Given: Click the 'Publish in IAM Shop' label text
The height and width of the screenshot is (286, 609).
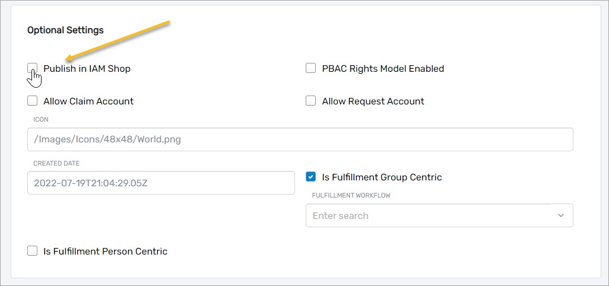Looking at the screenshot, I should click(87, 68).
